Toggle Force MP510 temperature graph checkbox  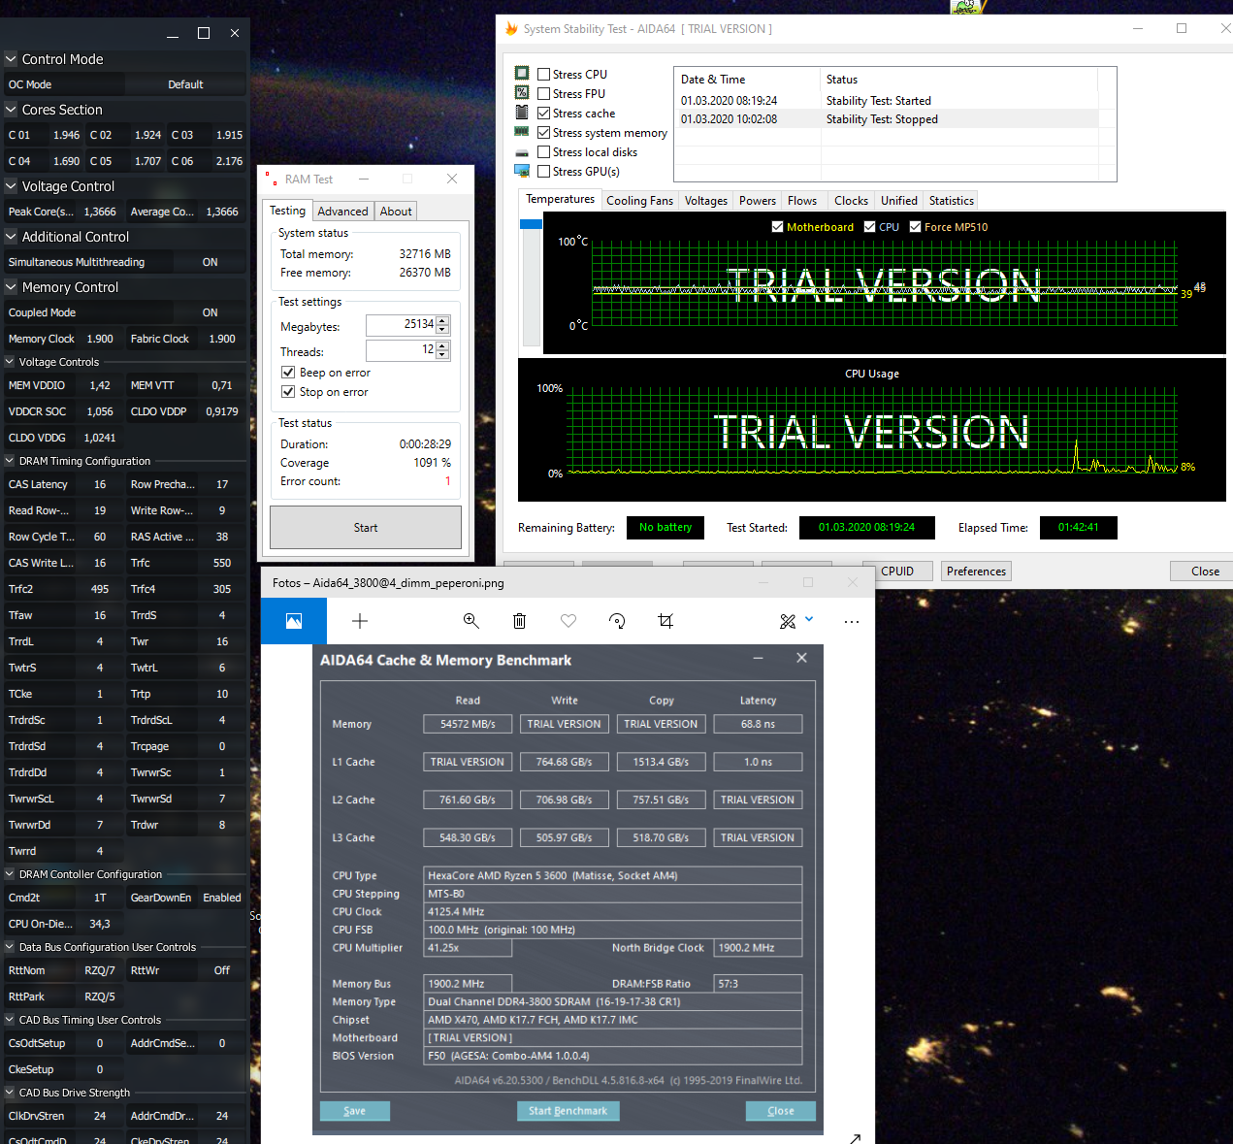click(x=915, y=227)
